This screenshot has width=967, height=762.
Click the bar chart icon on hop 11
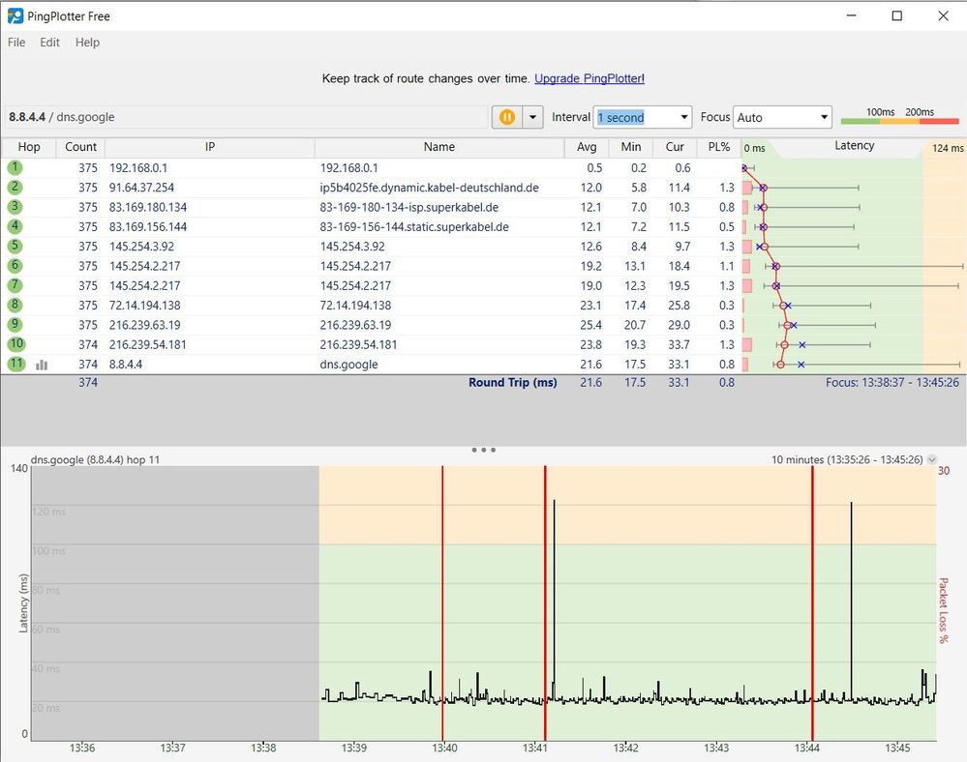point(42,365)
